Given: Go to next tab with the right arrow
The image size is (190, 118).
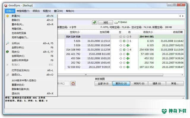Looking at the screenshot, I should click(183, 16).
